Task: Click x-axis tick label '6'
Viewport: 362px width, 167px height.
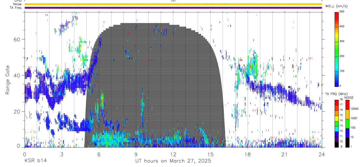Action: 99,154
